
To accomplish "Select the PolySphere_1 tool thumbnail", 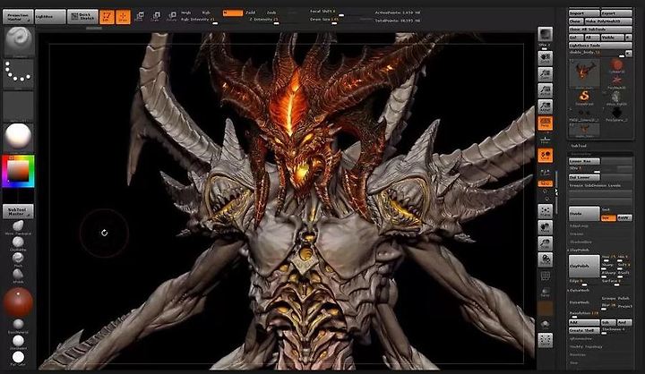I will tap(615, 113).
